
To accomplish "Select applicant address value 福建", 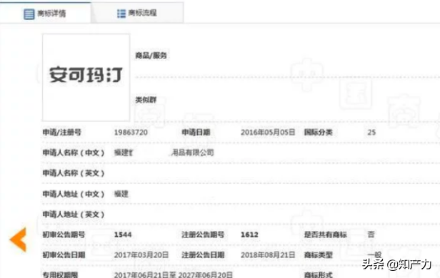I will coord(121,194).
